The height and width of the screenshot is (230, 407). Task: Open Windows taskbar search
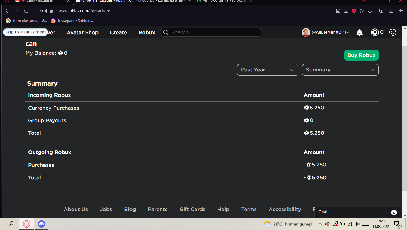tap(11, 224)
